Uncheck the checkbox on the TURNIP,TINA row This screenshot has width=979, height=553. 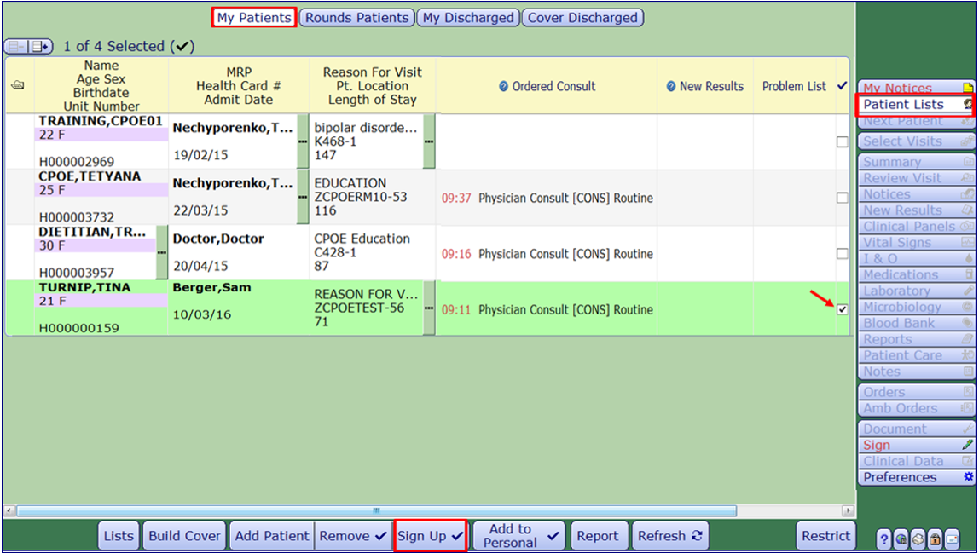[841, 309]
